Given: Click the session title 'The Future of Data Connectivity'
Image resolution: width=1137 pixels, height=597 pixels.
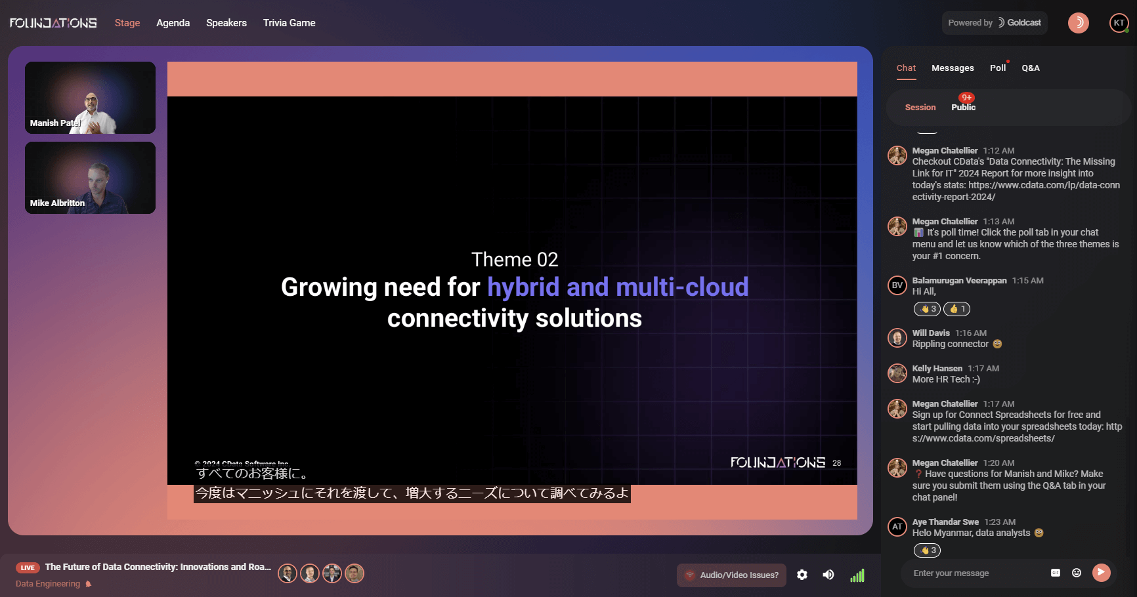Looking at the screenshot, I should (x=158, y=567).
